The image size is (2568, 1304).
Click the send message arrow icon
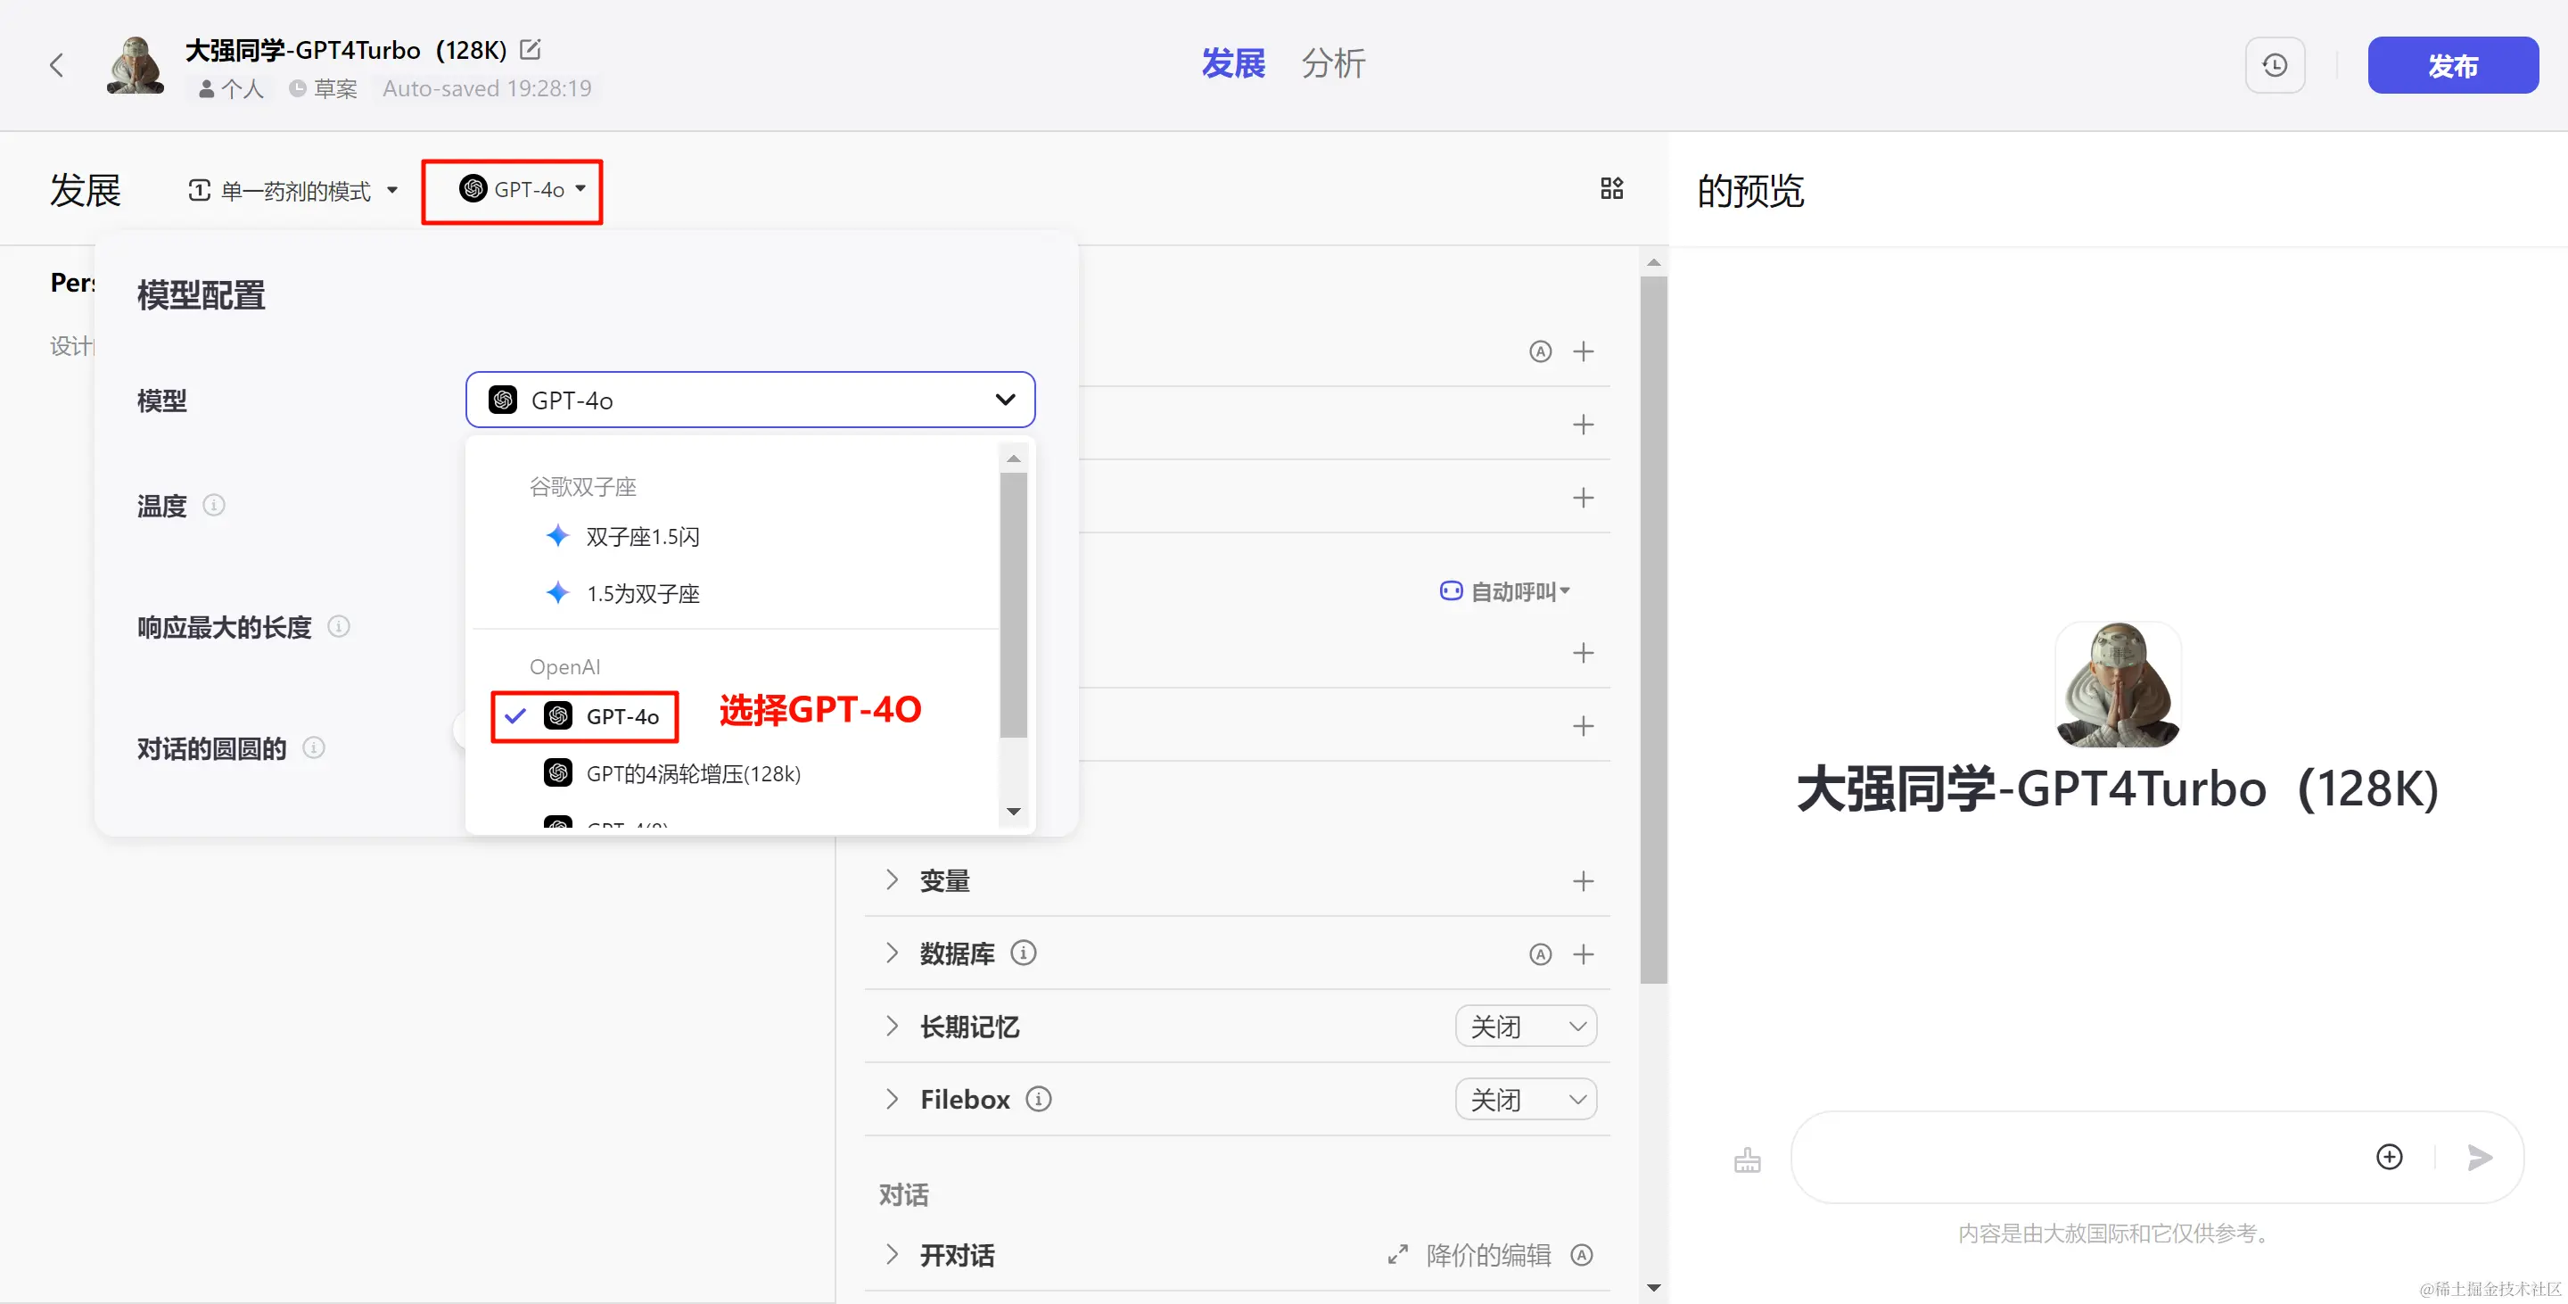coord(2479,1157)
